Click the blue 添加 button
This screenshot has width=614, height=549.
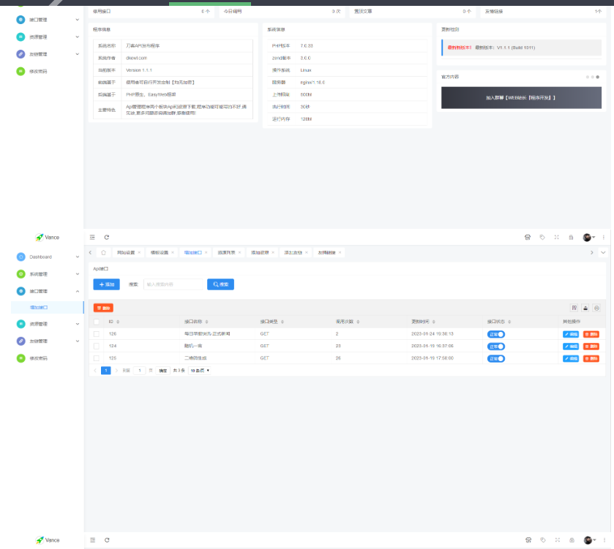point(106,284)
